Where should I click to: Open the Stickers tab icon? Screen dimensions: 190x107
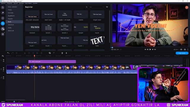click(x=3, y=29)
